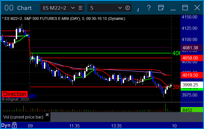Screen dimensions: 204x129
Task: Click the Chart window title text
Action: 24,8
